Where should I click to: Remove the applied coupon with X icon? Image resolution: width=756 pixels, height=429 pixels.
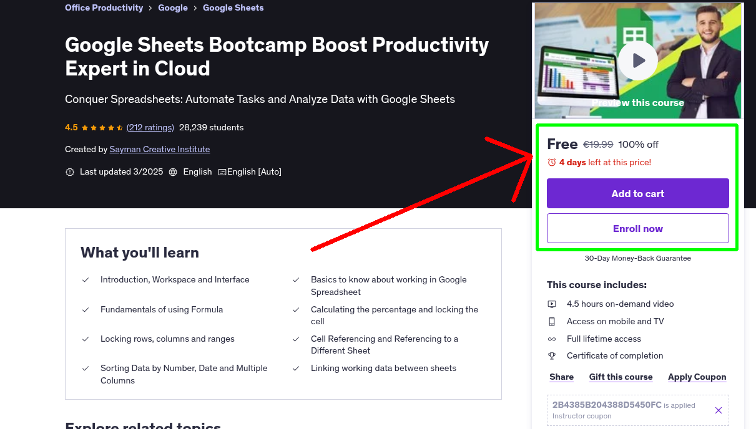coord(719,410)
